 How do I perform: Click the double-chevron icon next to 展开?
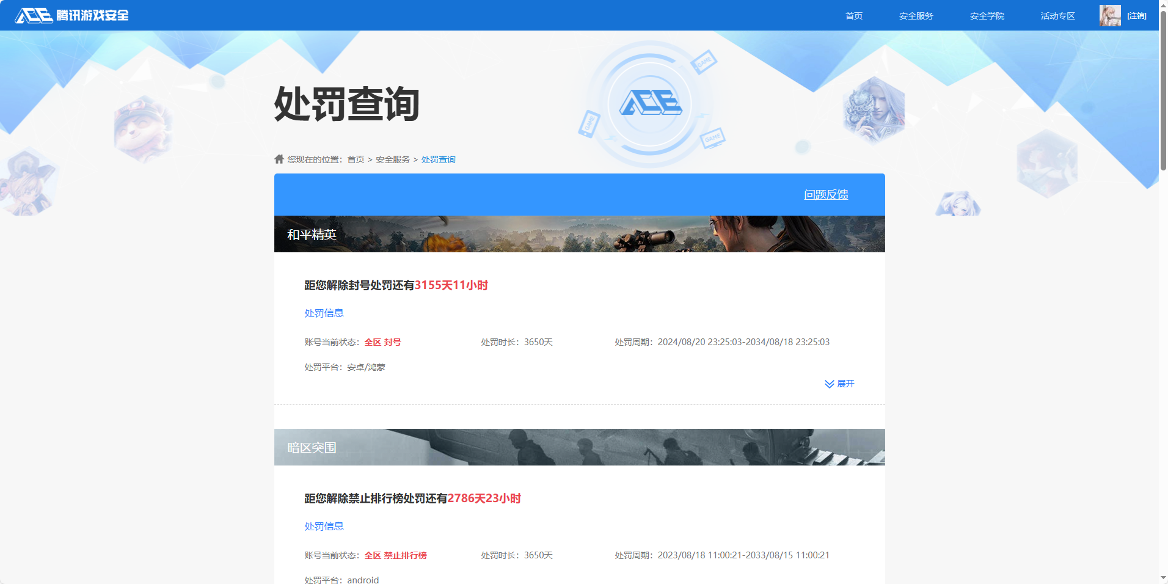click(x=829, y=384)
